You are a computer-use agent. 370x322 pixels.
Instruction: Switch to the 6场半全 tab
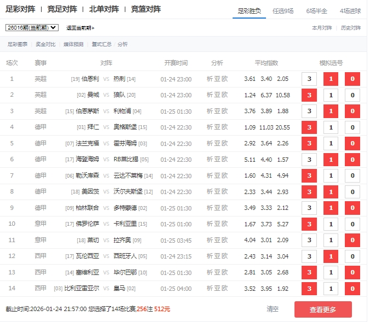pos(317,10)
